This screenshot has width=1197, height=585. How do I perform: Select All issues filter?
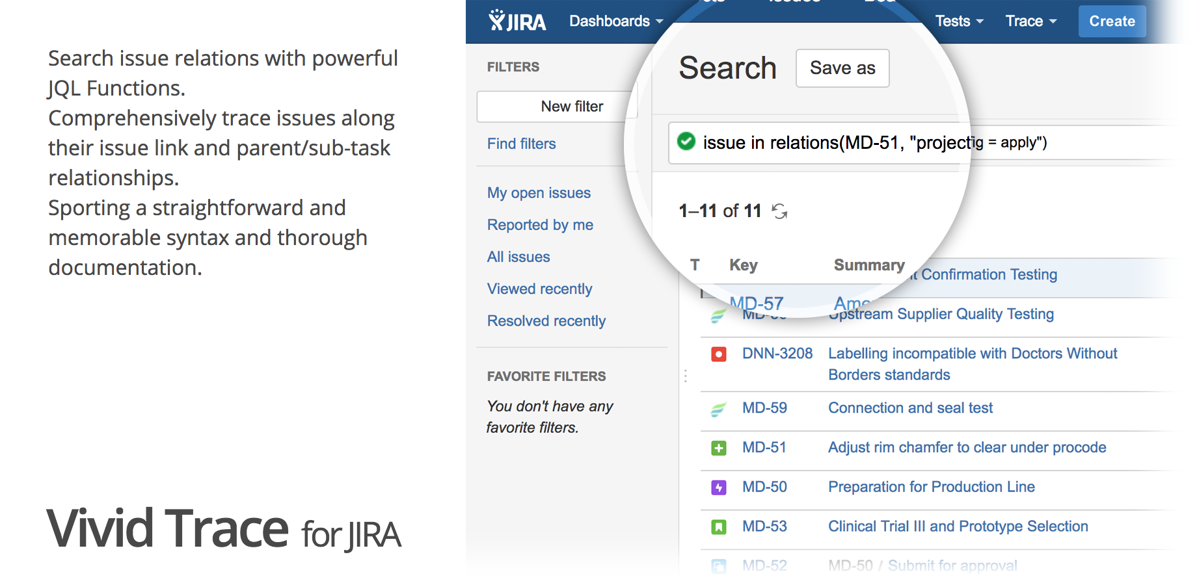pyautogui.click(x=518, y=257)
